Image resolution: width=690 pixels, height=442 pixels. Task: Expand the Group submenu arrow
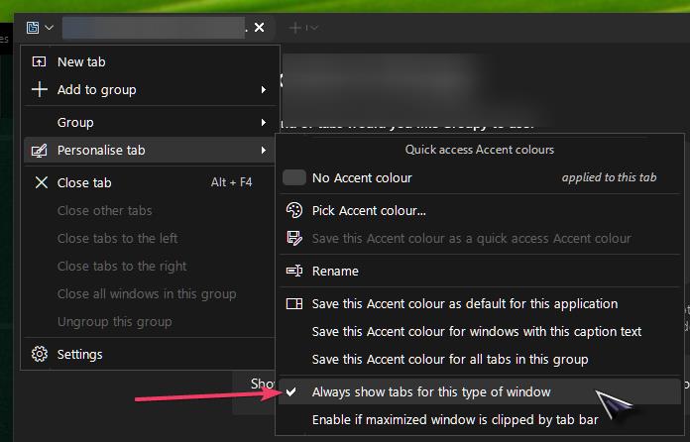coord(264,123)
